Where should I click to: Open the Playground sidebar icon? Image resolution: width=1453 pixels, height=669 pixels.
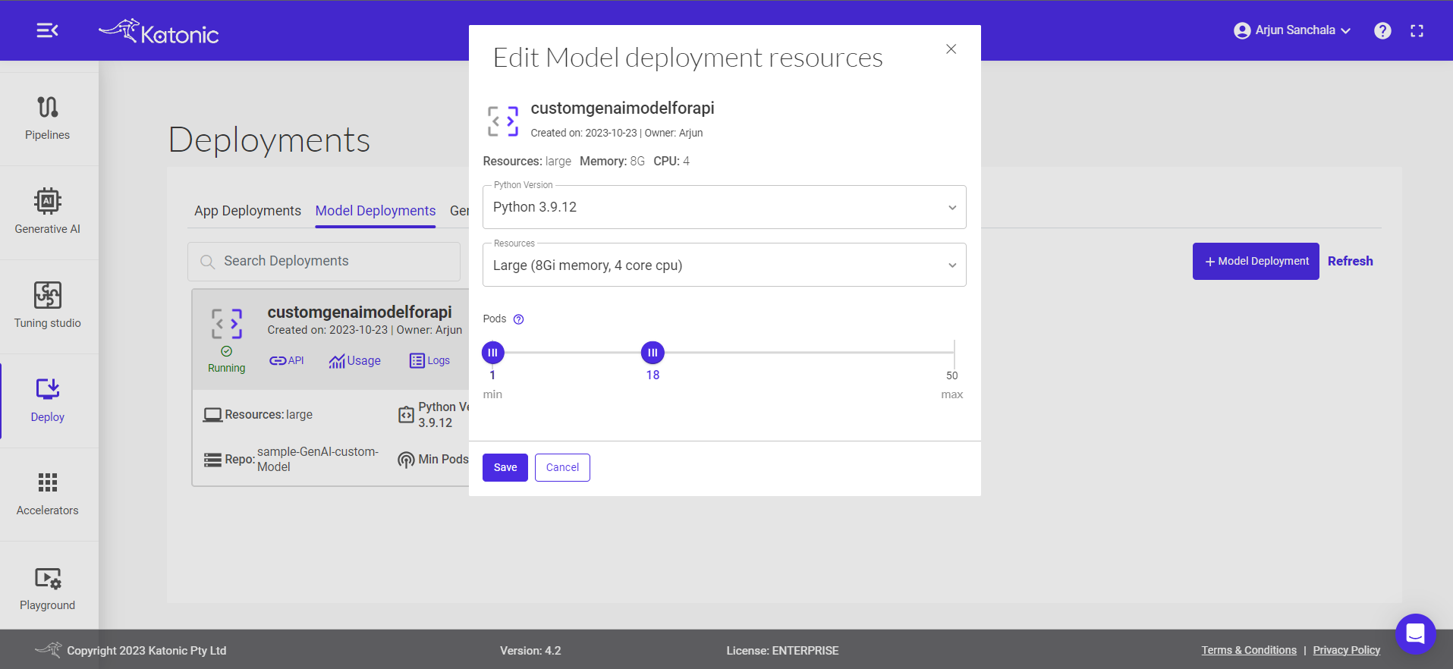tap(48, 578)
